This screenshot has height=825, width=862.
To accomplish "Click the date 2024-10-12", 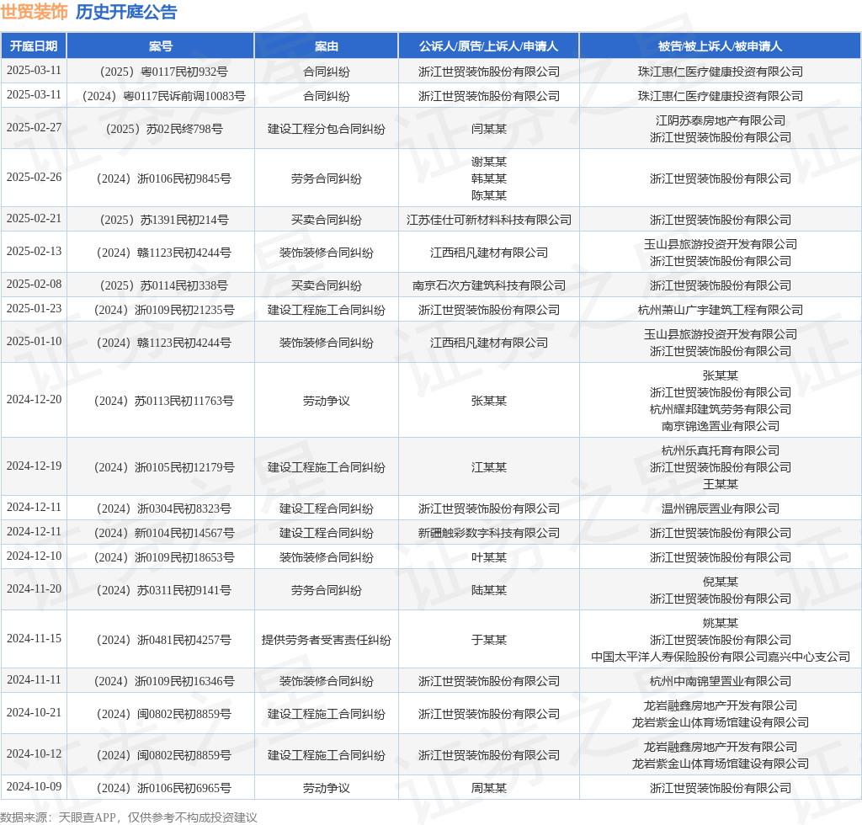I will coord(34,753).
